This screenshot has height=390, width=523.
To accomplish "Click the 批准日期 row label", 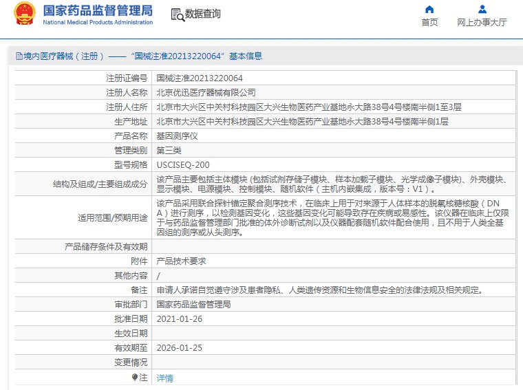I will [131, 319].
